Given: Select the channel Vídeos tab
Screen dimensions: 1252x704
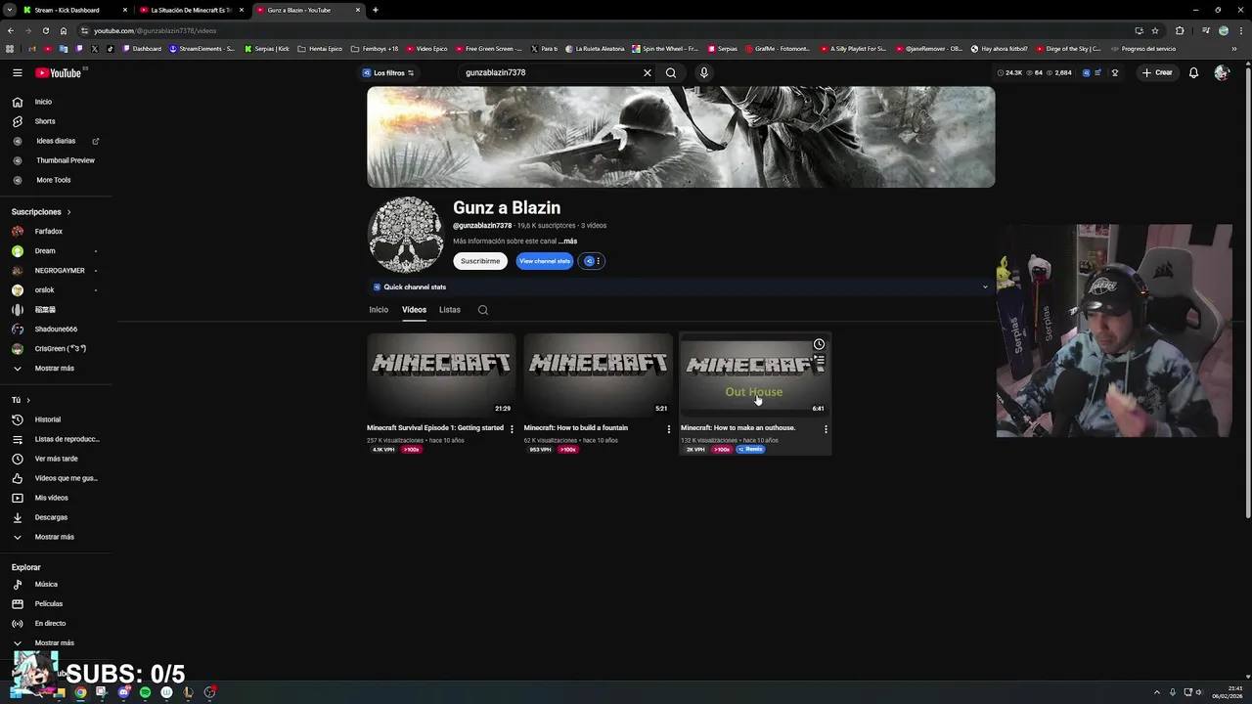Looking at the screenshot, I should (414, 310).
